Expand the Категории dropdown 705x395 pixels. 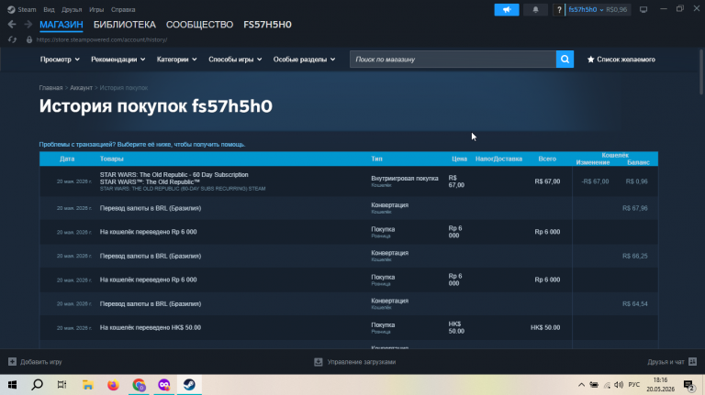[176, 60]
